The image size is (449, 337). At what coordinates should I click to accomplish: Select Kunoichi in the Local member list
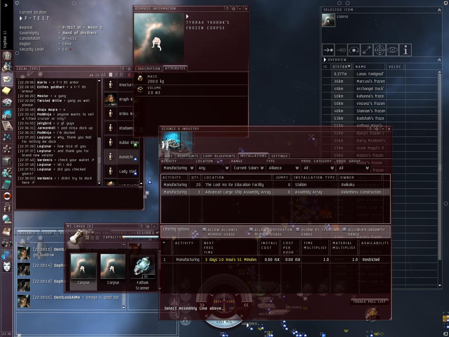click(x=121, y=157)
